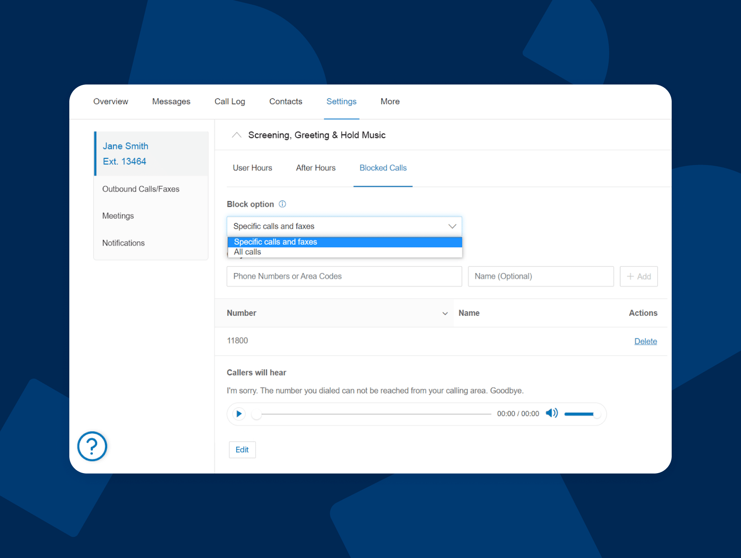Play the blocked call greeting audio
The width and height of the screenshot is (741, 558).
click(239, 414)
